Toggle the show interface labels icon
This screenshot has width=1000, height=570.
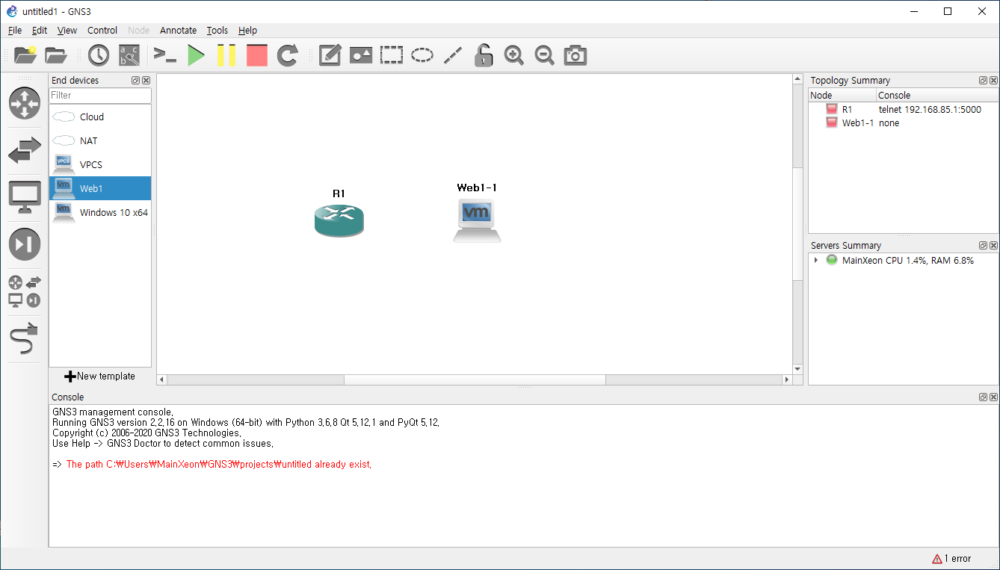pyautogui.click(x=129, y=55)
